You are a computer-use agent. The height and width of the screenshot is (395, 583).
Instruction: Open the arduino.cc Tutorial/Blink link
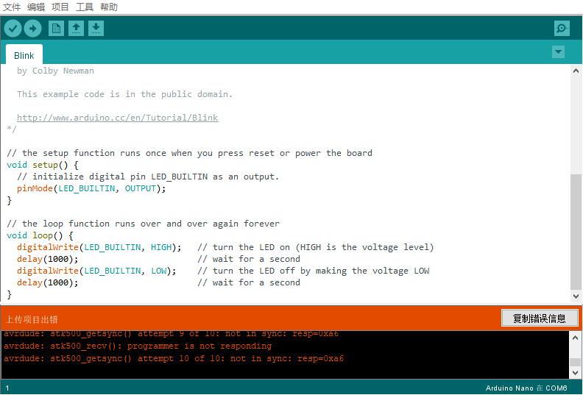[x=118, y=118]
